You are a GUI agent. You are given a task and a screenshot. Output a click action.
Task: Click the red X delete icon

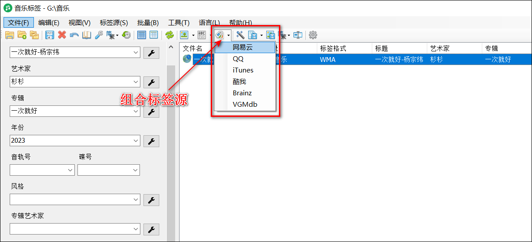(62, 35)
